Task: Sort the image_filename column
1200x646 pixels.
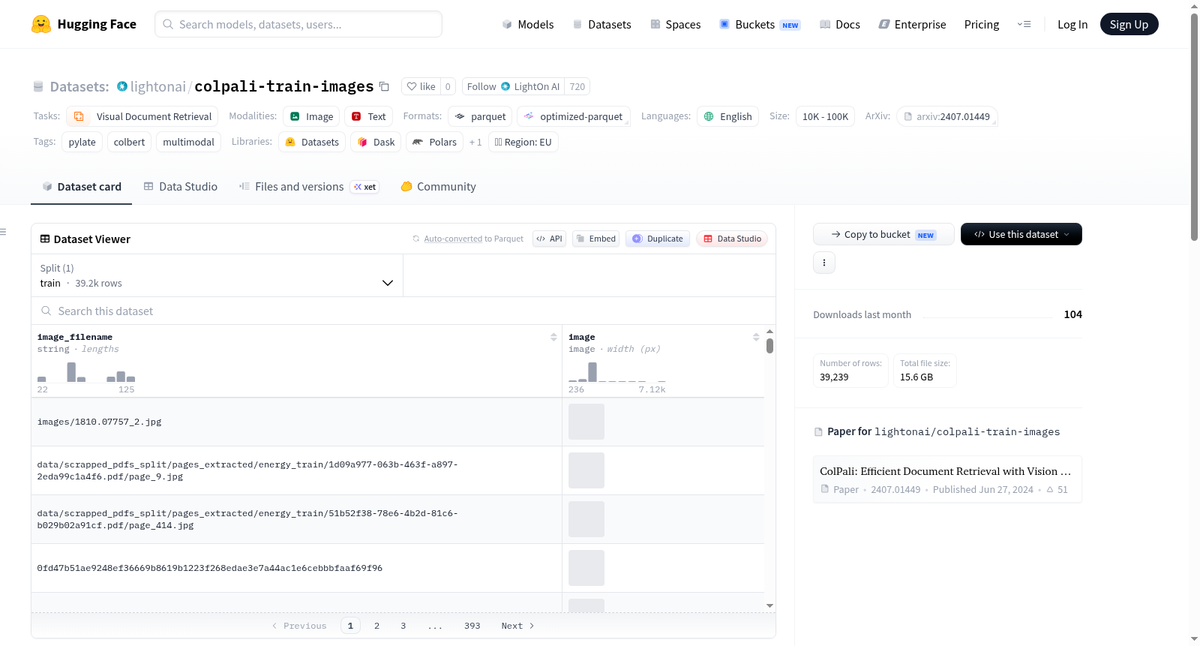Action: pyautogui.click(x=553, y=338)
